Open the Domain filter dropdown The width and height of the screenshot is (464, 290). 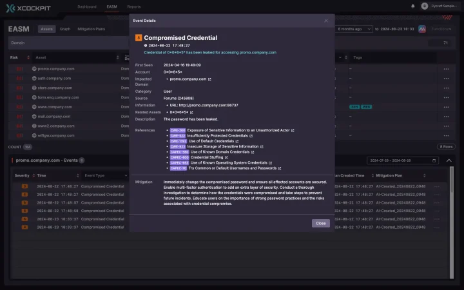click(64, 43)
